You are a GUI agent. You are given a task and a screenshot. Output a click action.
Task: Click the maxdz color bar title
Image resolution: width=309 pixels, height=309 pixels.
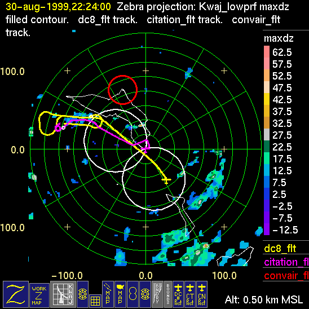(279, 38)
